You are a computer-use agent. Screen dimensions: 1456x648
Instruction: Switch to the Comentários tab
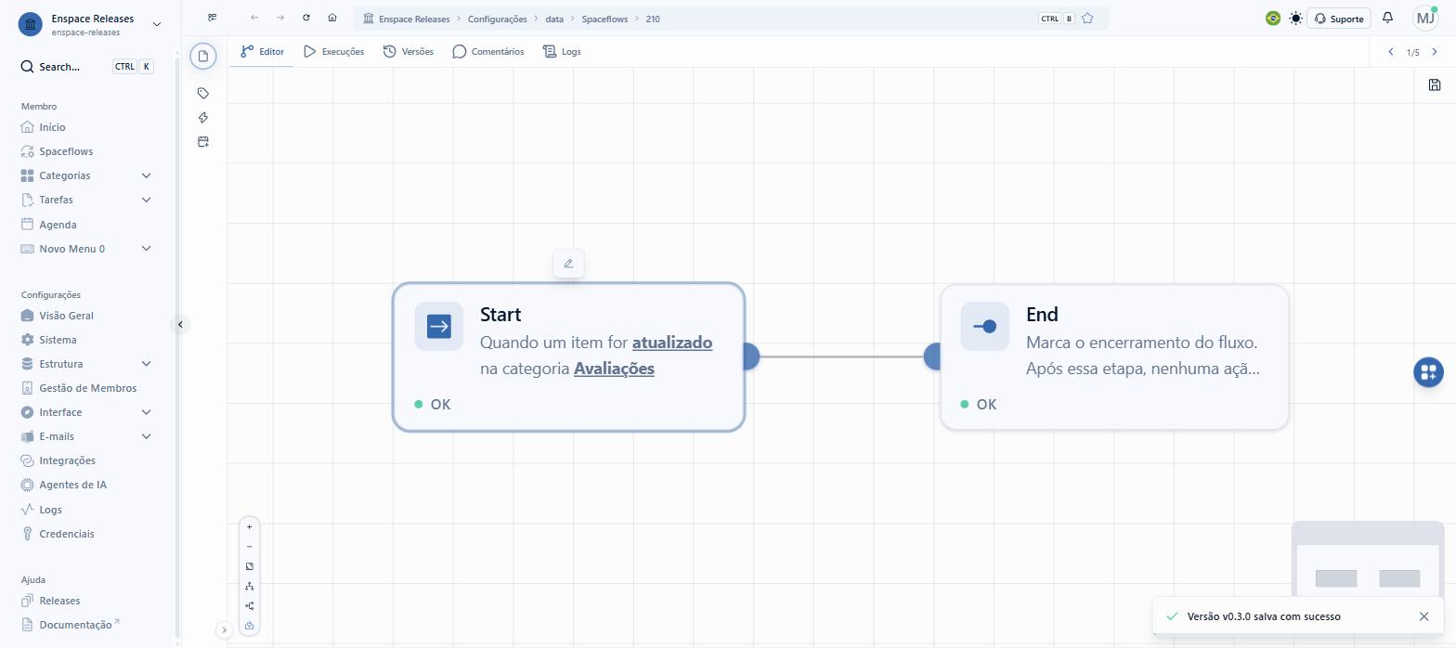coord(488,52)
